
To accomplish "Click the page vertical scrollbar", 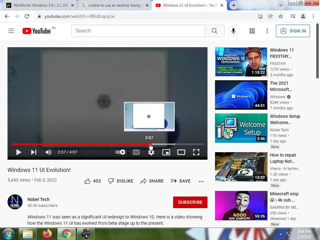I will [317, 51].
